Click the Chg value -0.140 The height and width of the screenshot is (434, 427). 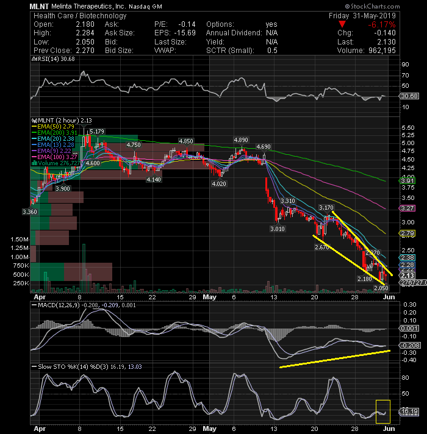click(x=385, y=33)
